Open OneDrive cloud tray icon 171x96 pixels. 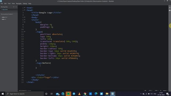143,94
